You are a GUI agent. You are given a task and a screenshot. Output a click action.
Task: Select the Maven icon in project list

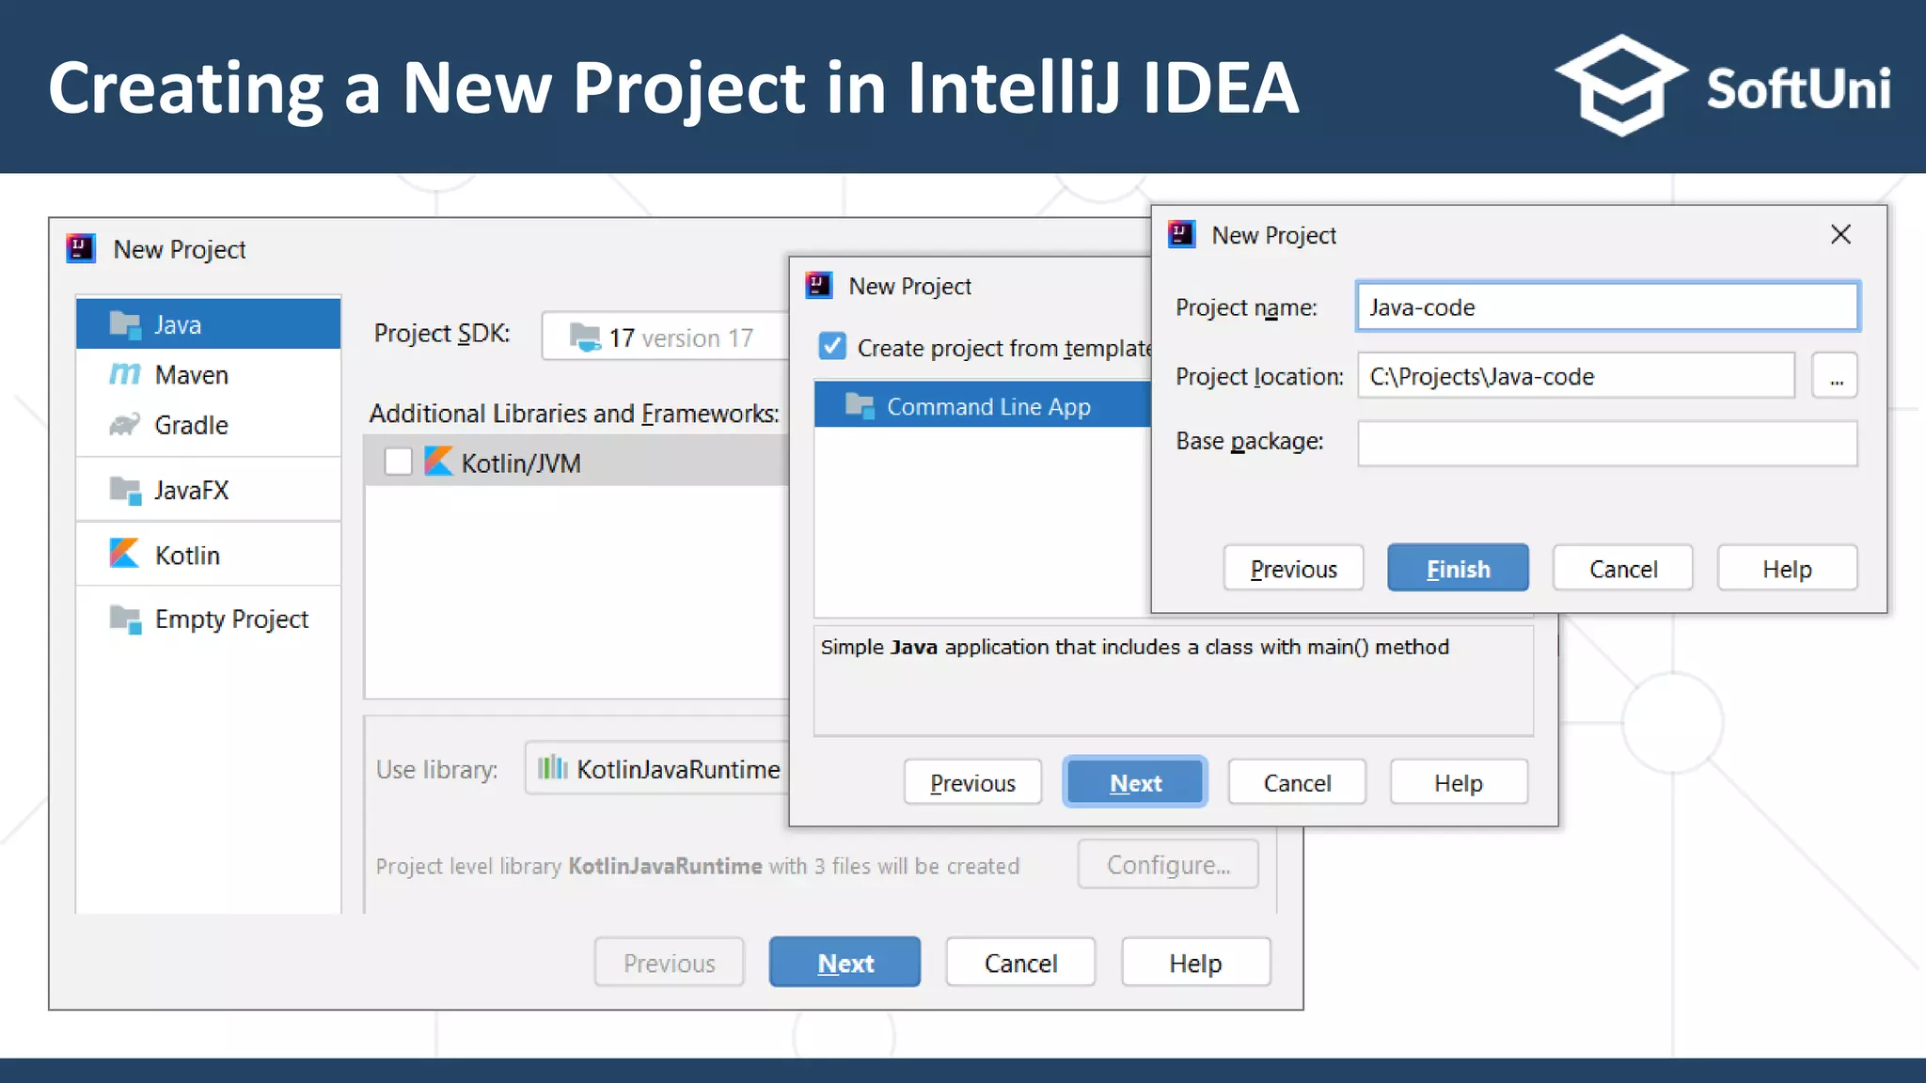tap(124, 374)
